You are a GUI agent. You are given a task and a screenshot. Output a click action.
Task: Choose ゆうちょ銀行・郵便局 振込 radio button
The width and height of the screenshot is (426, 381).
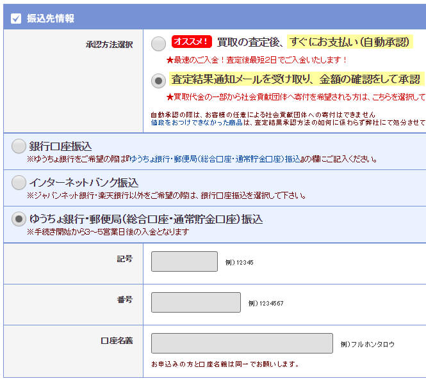coord(19,219)
